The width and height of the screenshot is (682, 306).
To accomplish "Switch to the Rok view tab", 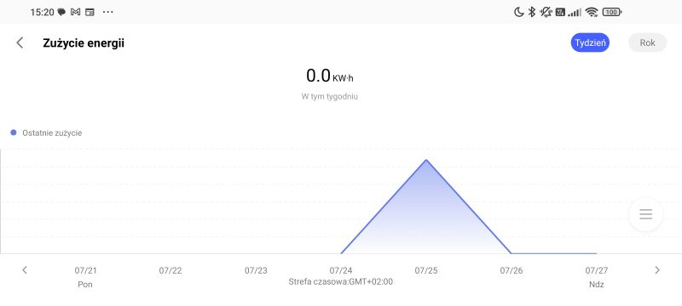I will click(x=647, y=42).
